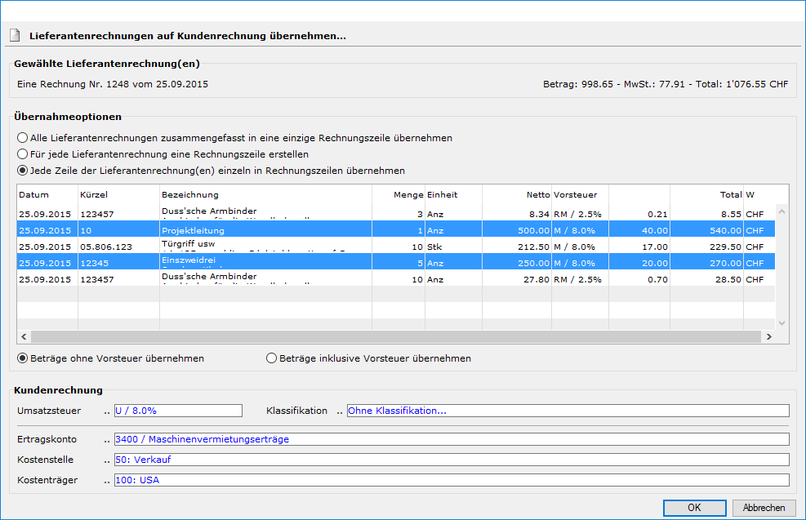Open the Umsatzsteuer lookup dots
The width and height of the screenshot is (806, 520).
[x=107, y=411]
